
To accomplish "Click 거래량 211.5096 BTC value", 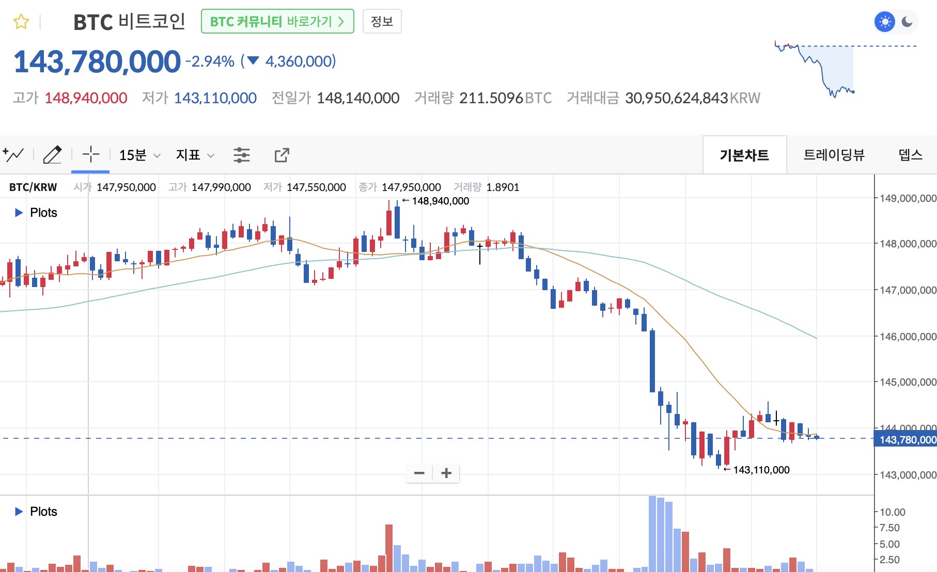I will (x=506, y=98).
